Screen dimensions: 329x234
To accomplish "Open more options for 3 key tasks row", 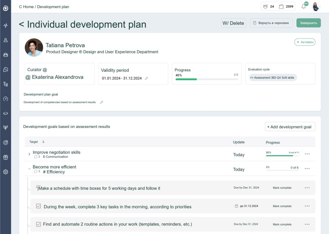I will pyautogui.click(x=307, y=206).
